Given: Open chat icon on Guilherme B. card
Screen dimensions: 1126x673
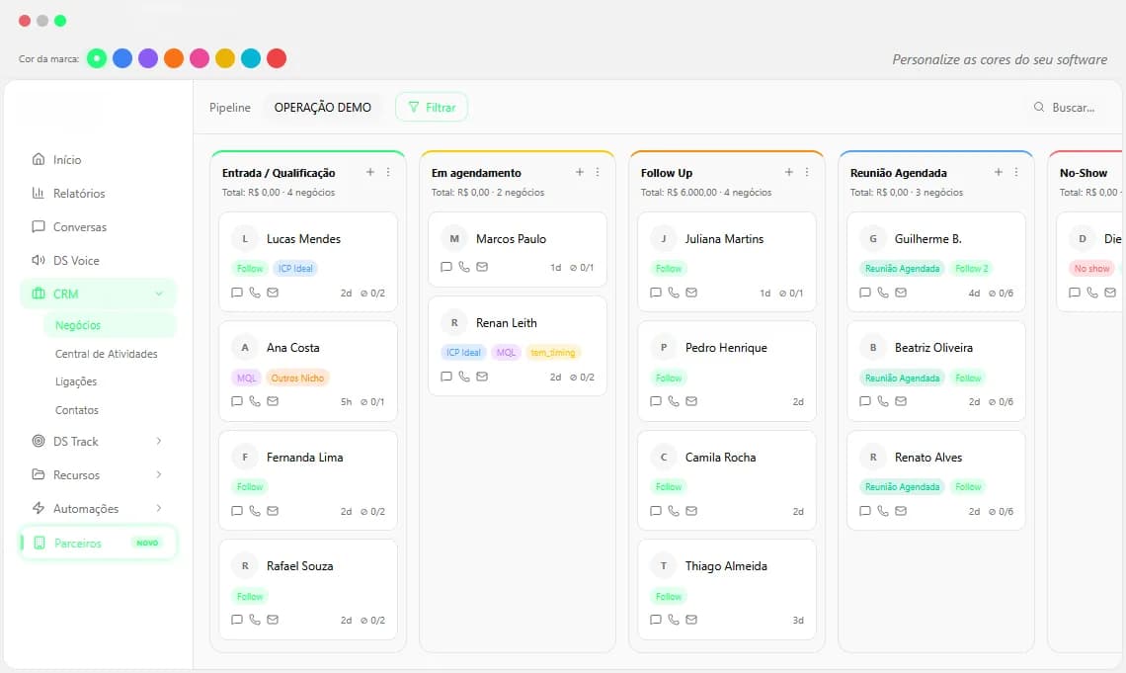Looking at the screenshot, I should pos(865,293).
